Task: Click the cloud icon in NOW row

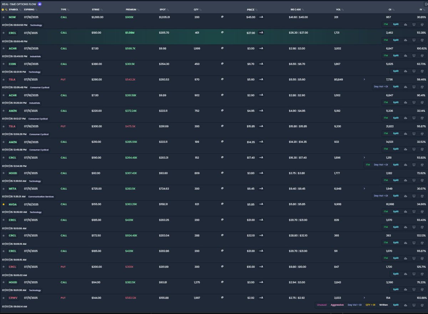Action: pyautogui.click(x=405, y=24)
